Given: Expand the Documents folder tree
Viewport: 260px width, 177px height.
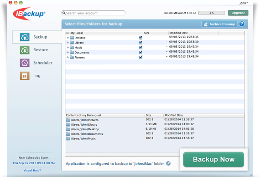Looking at the screenshot, I should pos(68,53).
